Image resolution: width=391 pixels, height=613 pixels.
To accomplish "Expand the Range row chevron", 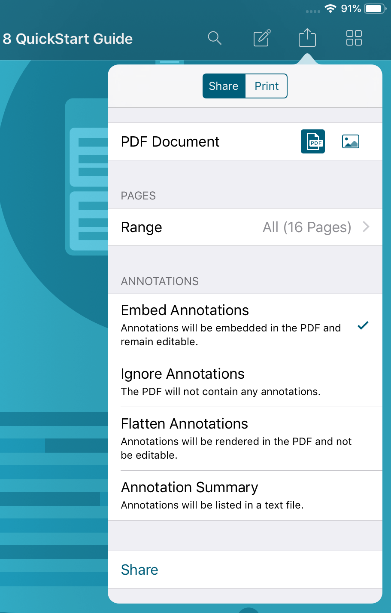I will pyautogui.click(x=366, y=227).
